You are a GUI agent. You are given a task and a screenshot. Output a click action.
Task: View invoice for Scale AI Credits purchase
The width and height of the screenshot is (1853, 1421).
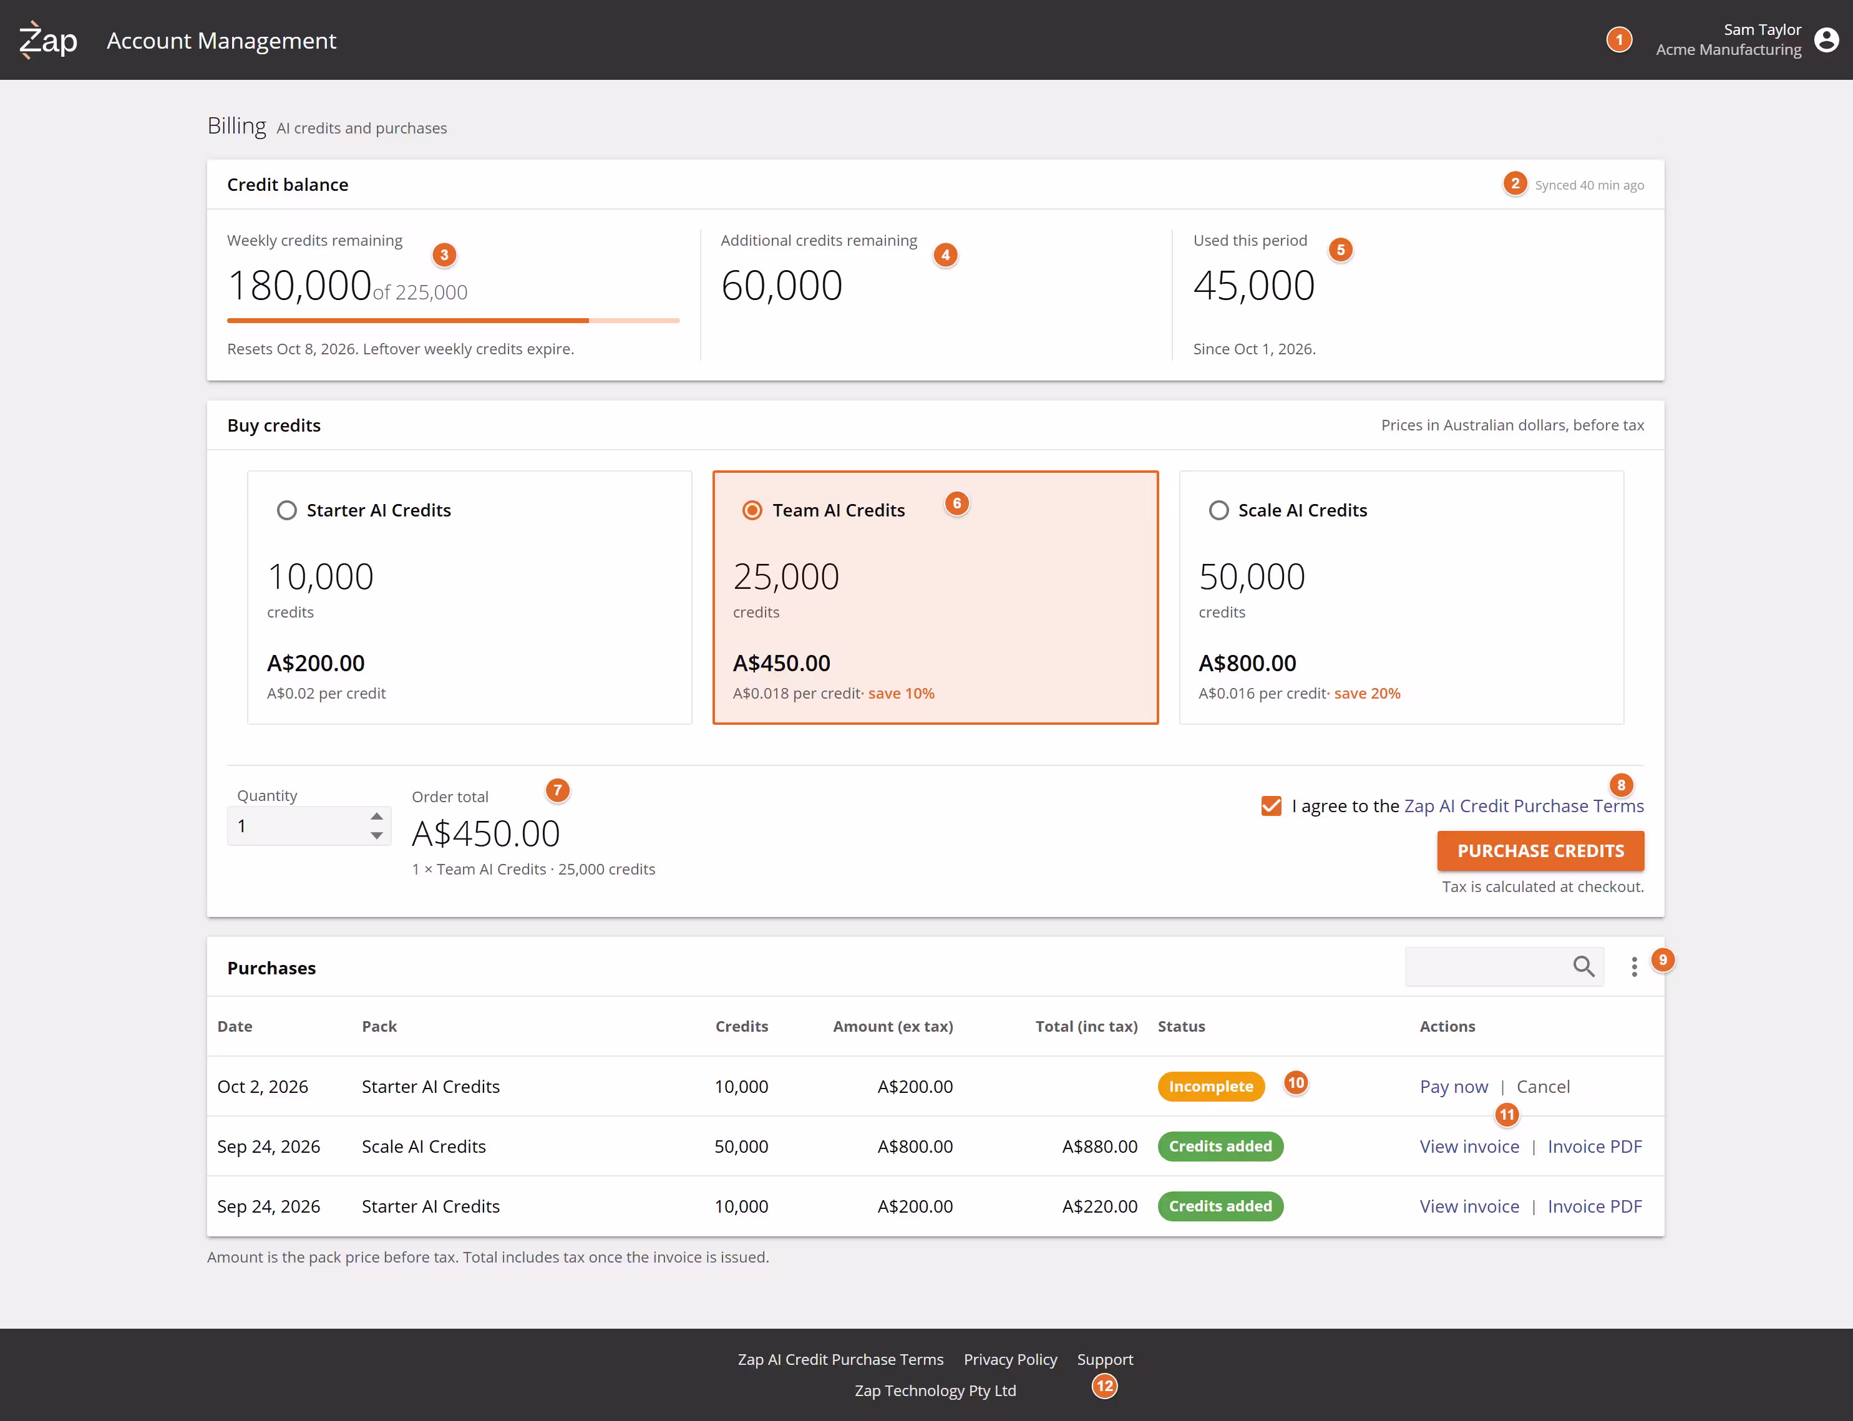click(1469, 1147)
